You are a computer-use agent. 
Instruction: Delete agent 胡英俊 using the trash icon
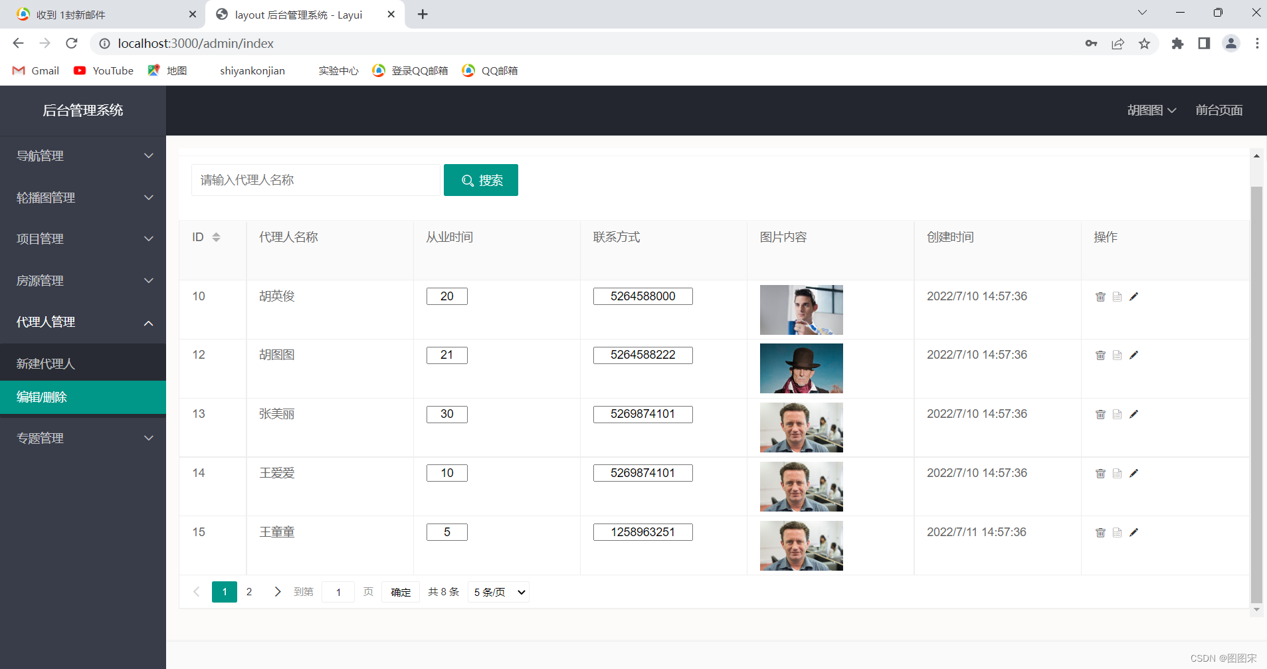point(1100,296)
